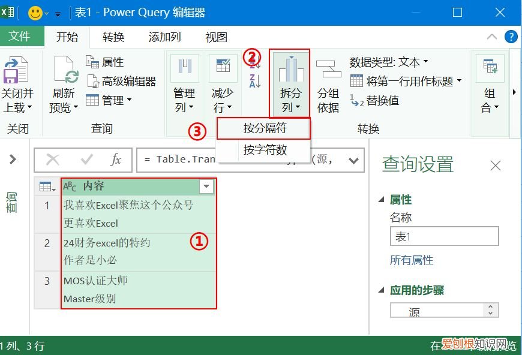
Task: Expand the queries pane with the chevron
Action: (12, 159)
